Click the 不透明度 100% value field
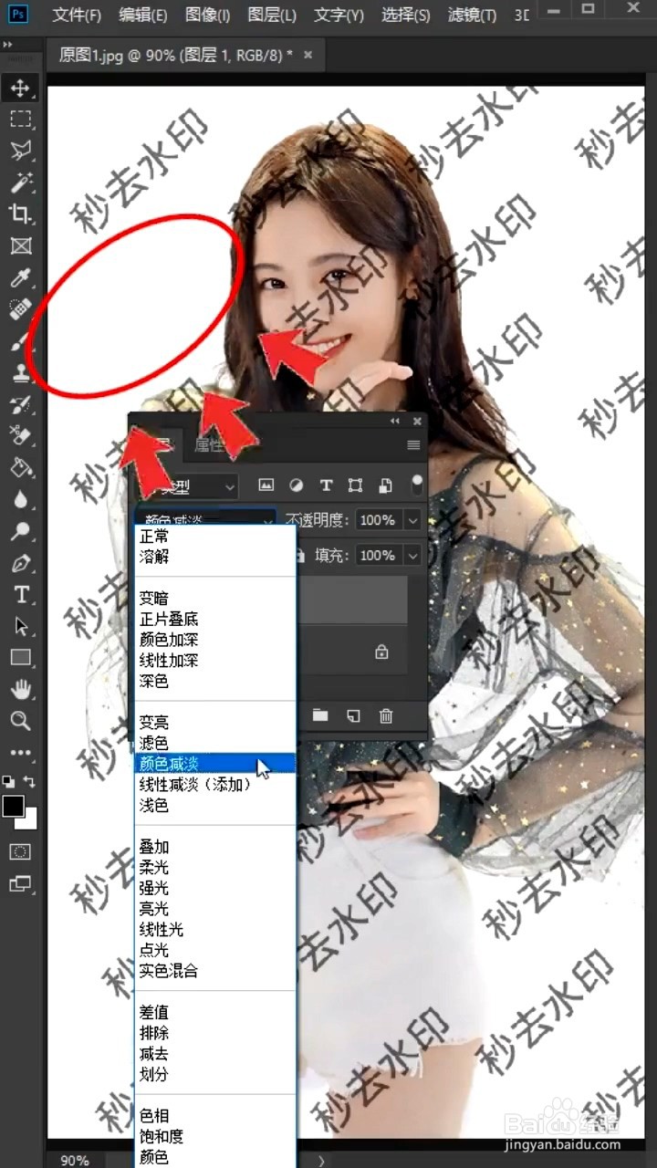The width and height of the screenshot is (657, 1168). click(379, 520)
